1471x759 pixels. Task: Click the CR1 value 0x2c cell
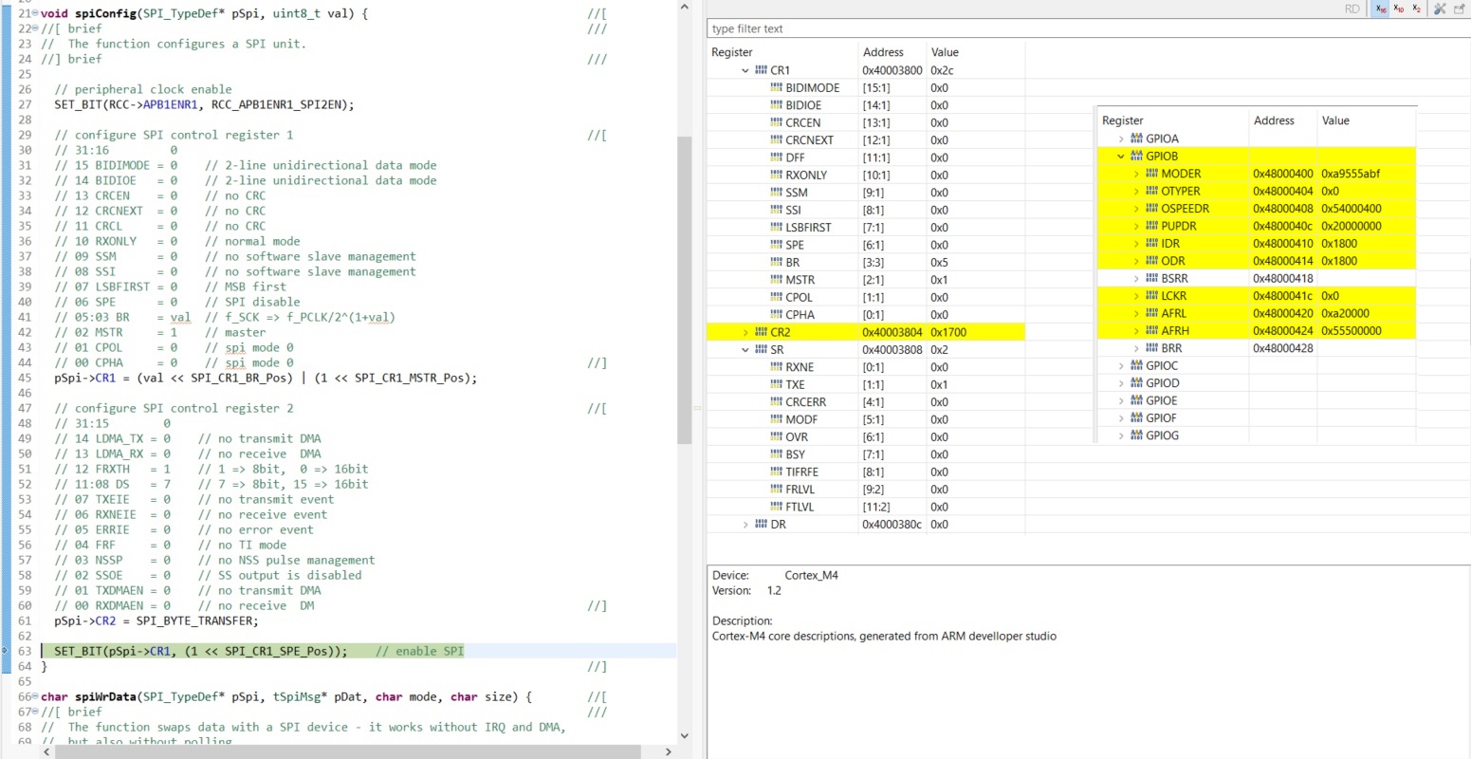coord(942,70)
